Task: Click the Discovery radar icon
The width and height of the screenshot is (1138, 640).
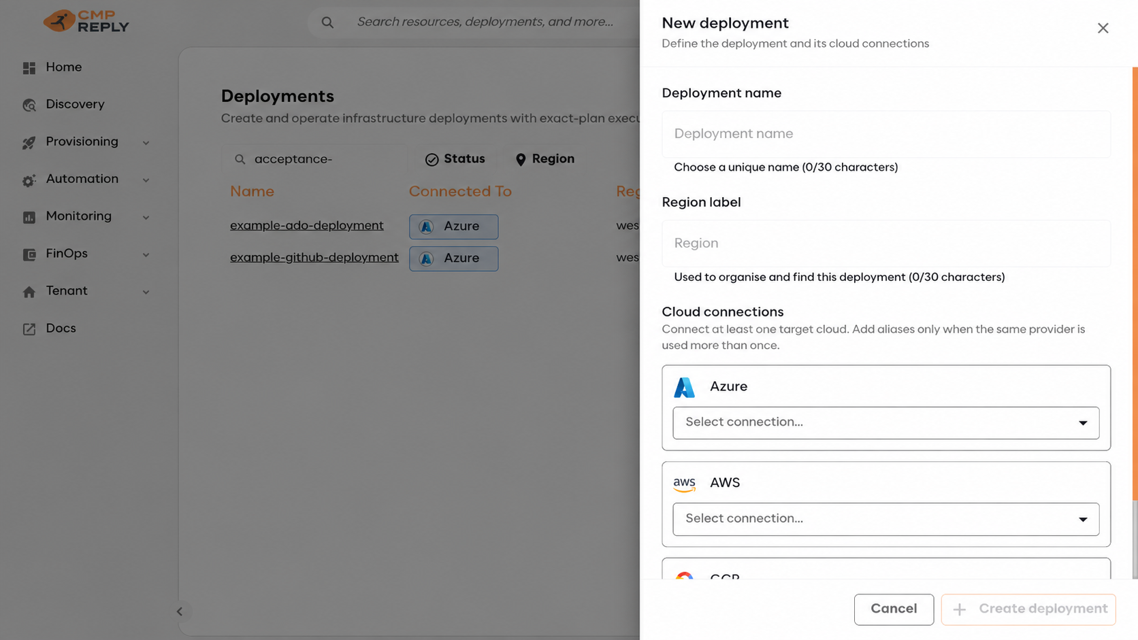Action: [29, 105]
